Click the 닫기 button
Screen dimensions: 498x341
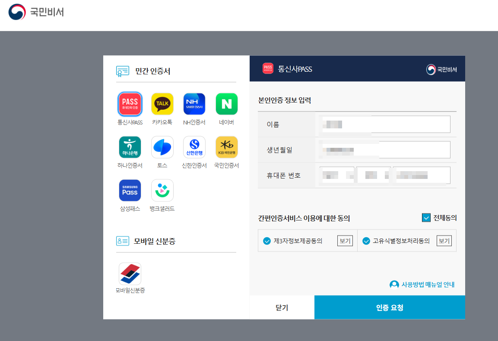click(282, 307)
